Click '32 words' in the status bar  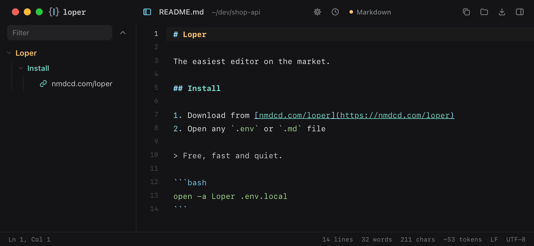(377, 239)
